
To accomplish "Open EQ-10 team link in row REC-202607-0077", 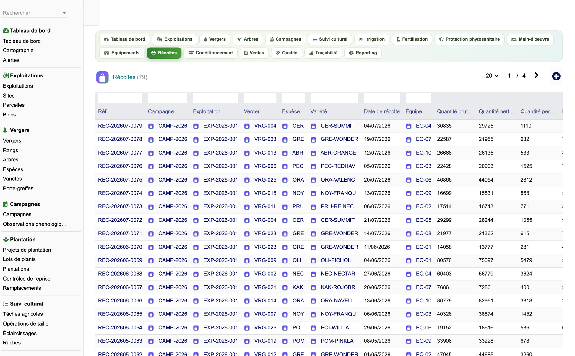I will (423, 153).
